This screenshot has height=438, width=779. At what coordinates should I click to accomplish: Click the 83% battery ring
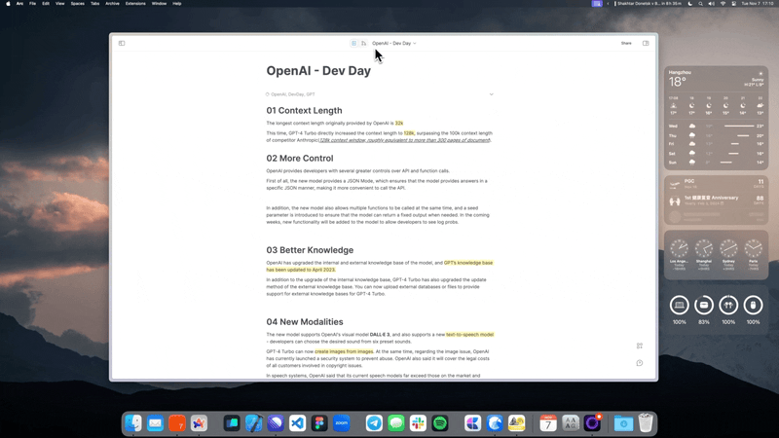point(703,305)
